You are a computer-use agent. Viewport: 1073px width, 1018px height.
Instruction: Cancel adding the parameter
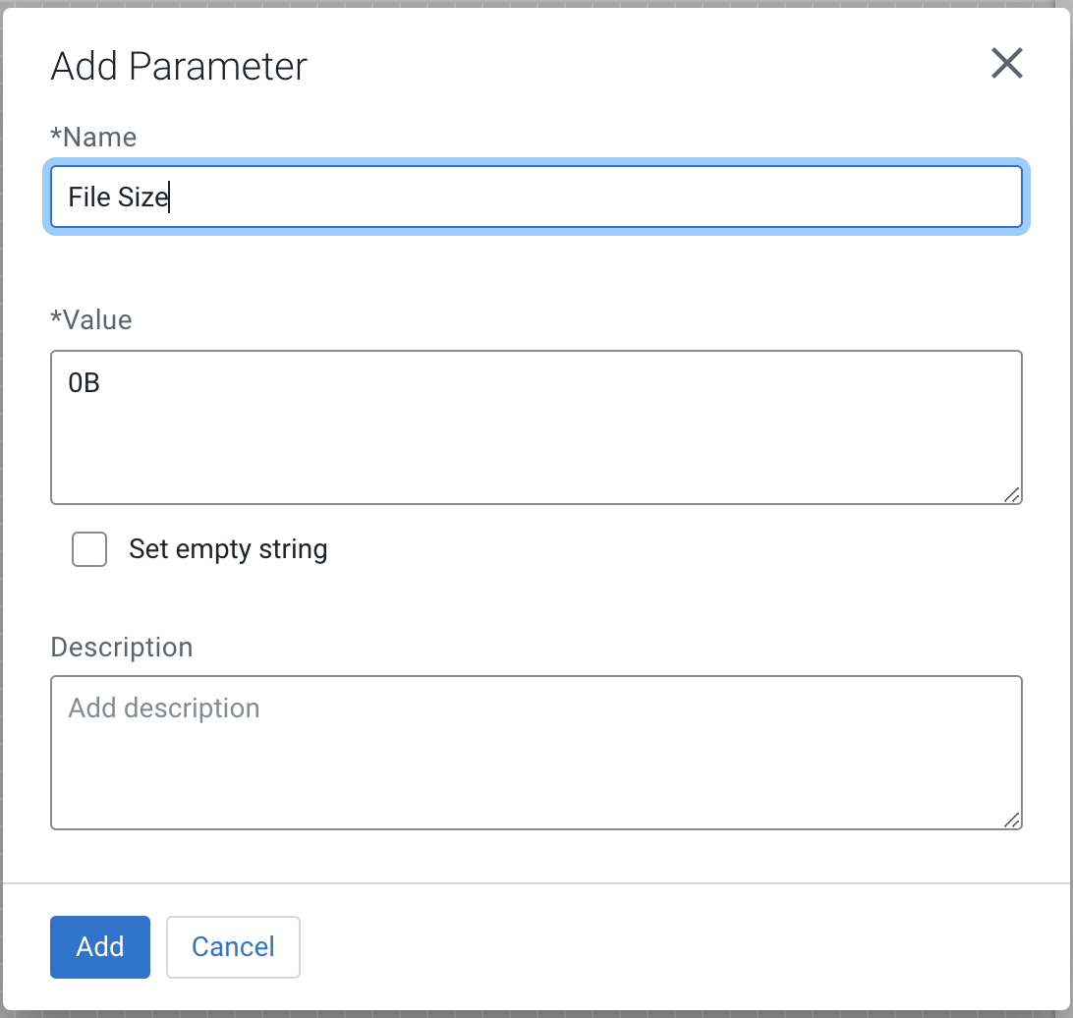coord(233,947)
